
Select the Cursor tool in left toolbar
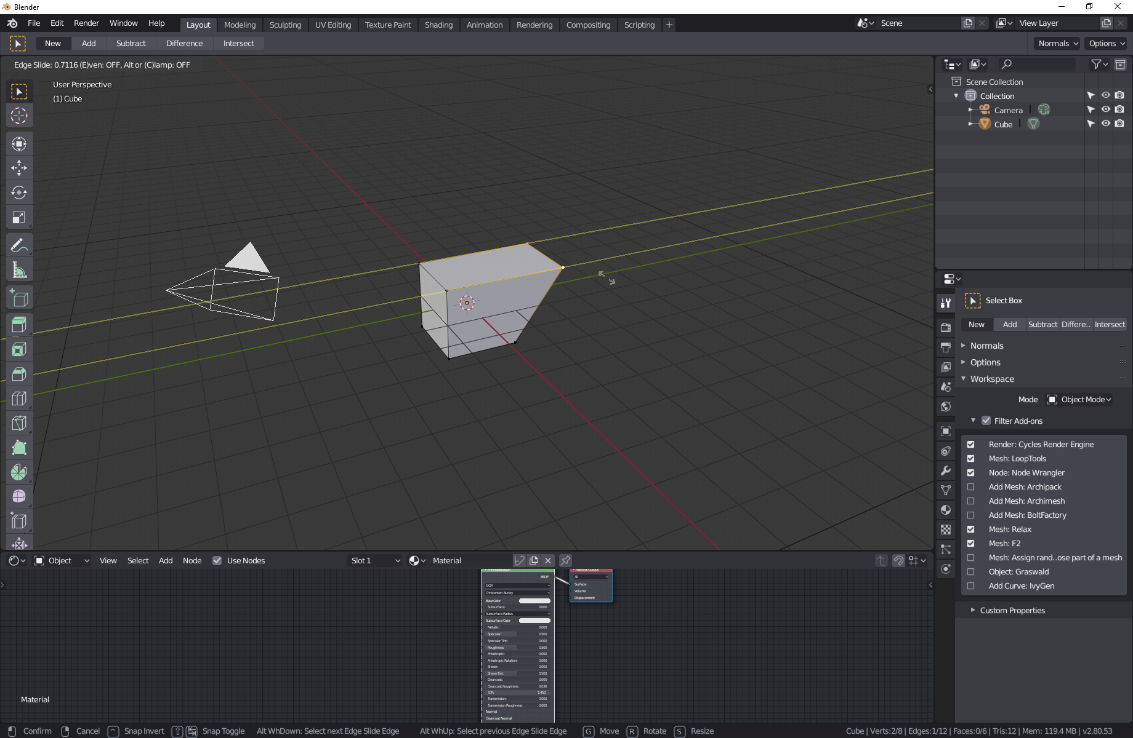[19, 116]
